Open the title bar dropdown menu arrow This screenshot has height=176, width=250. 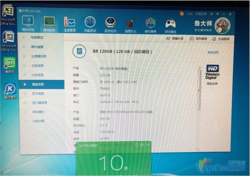pyautogui.click(x=218, y=14)
